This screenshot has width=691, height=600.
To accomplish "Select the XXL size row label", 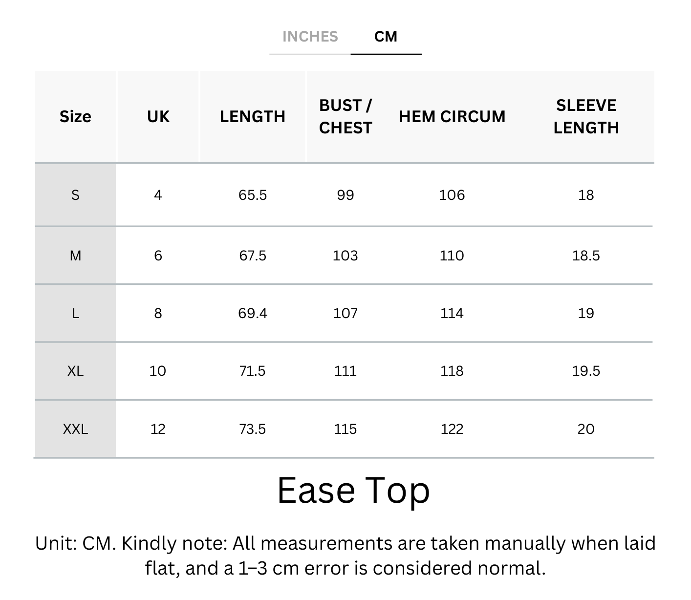I will 75,429.
